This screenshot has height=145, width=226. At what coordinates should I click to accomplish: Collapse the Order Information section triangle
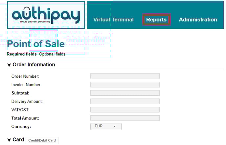[9, 65]
